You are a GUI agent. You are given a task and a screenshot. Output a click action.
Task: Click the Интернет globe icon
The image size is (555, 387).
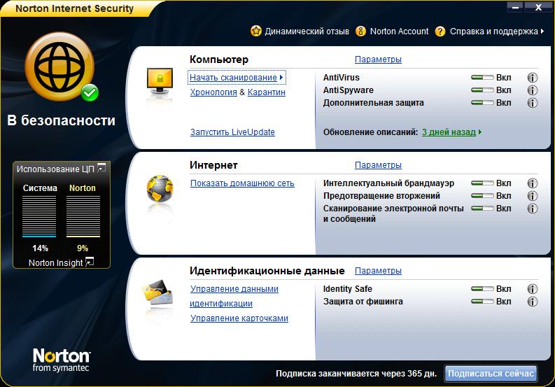click(160, 188)
